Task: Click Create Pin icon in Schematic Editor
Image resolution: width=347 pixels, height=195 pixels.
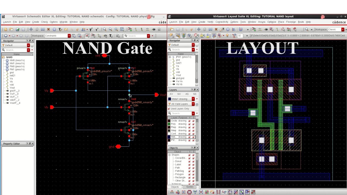Action: (154, 29)
